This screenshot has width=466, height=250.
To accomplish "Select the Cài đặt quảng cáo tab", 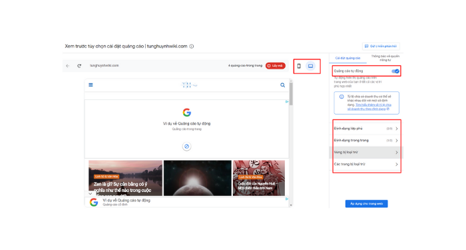I will [348, 58].
